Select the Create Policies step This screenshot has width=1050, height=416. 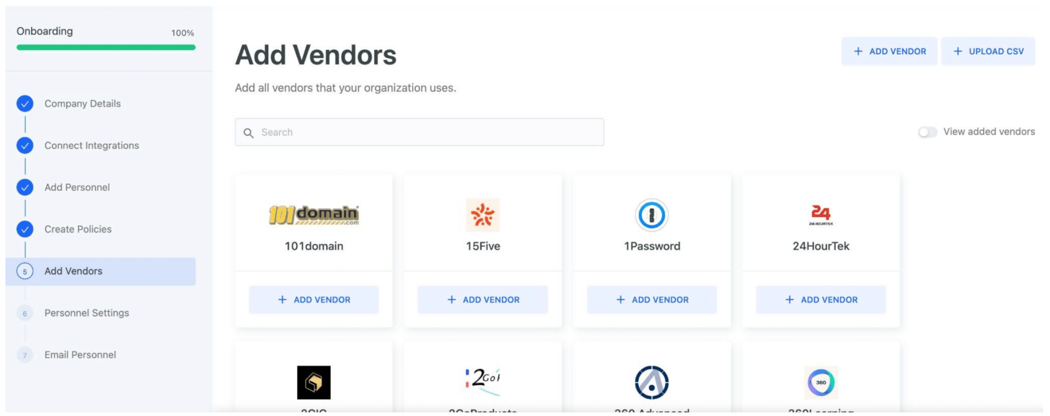[78, 229]
